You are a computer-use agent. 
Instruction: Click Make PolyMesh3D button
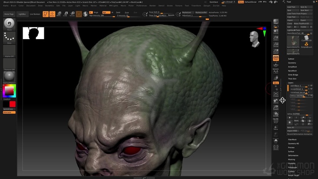(303, 23)
